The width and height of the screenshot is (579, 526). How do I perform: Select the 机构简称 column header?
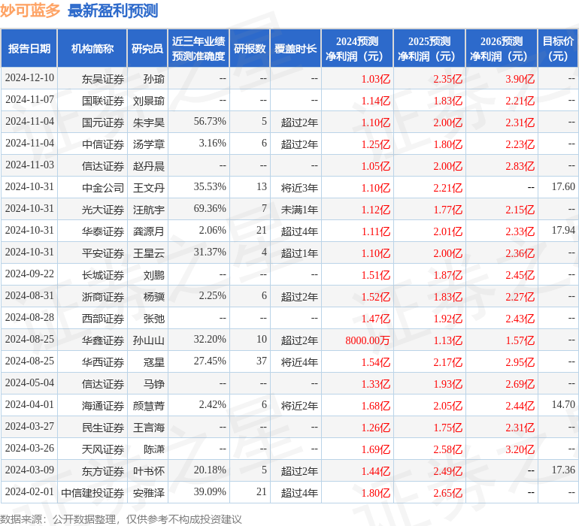pos(92,48)
